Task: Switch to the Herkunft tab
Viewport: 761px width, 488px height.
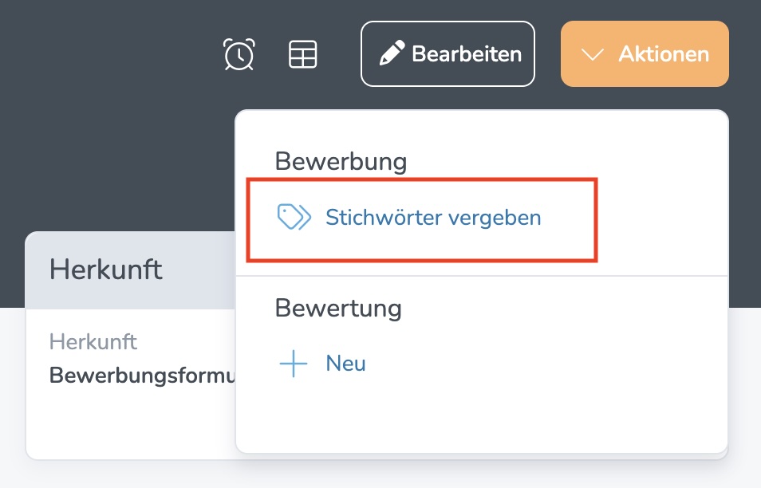Action: pos(105,270)
